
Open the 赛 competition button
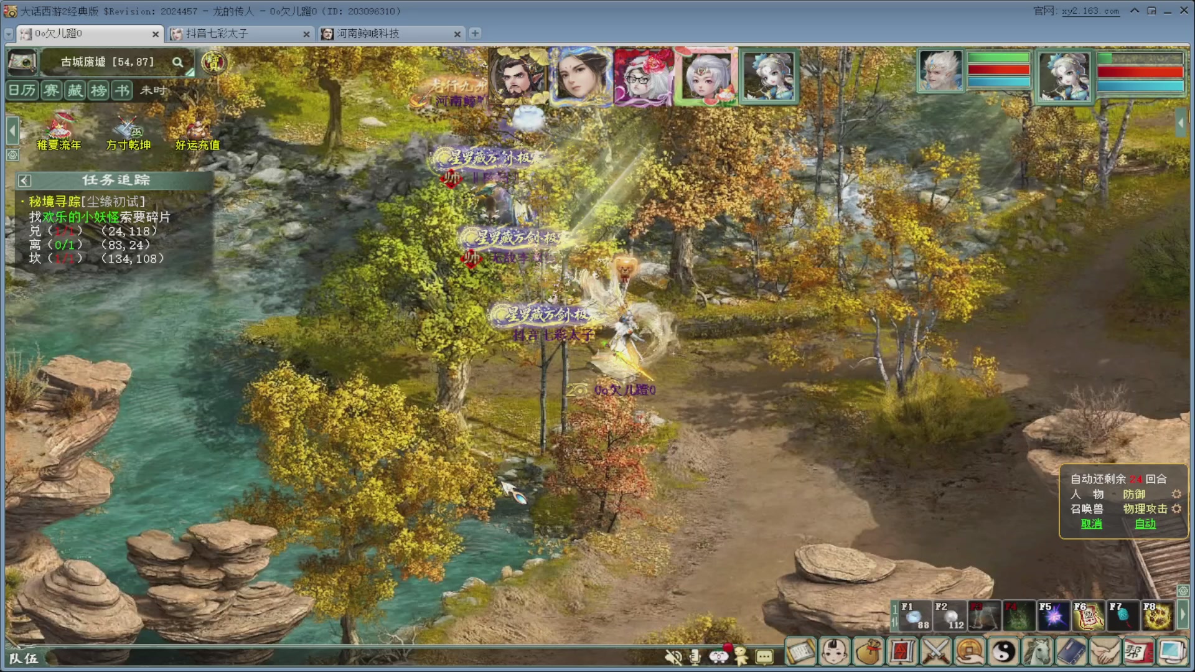[x=51, y=90]
